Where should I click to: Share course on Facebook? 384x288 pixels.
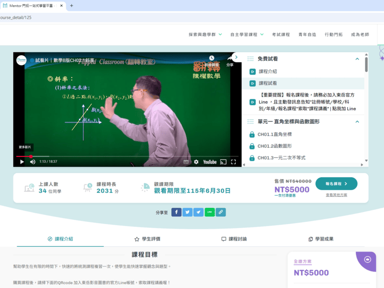click(176, 212)
